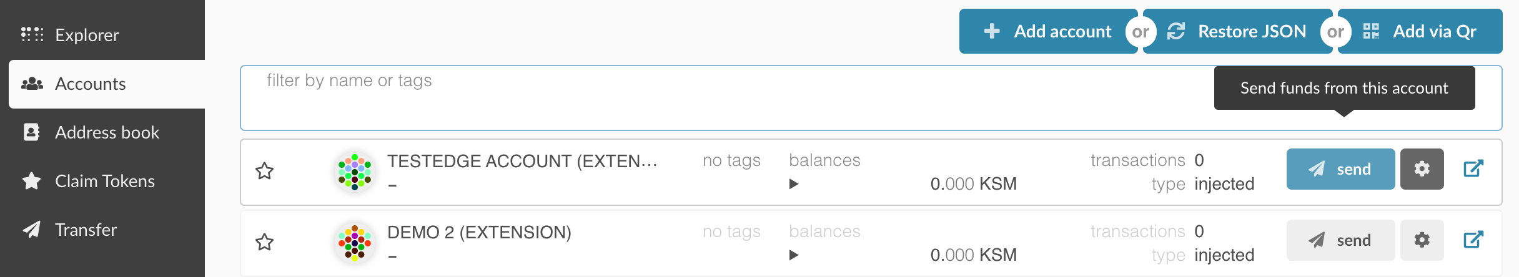Image resolution: width=1519 pixels, height=277 pixels.
Task: Click the DEMO 2 account identicon
Action: pyautogui.click(x=355, y=243)
